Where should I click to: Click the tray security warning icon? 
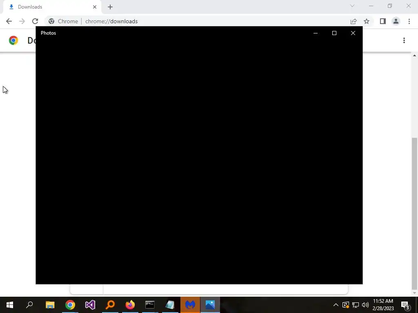click(x=346, y=305)
